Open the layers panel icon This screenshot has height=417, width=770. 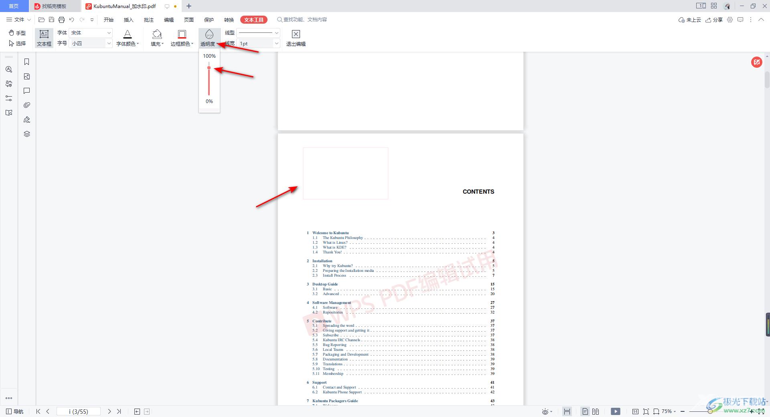tap(27, 134)
